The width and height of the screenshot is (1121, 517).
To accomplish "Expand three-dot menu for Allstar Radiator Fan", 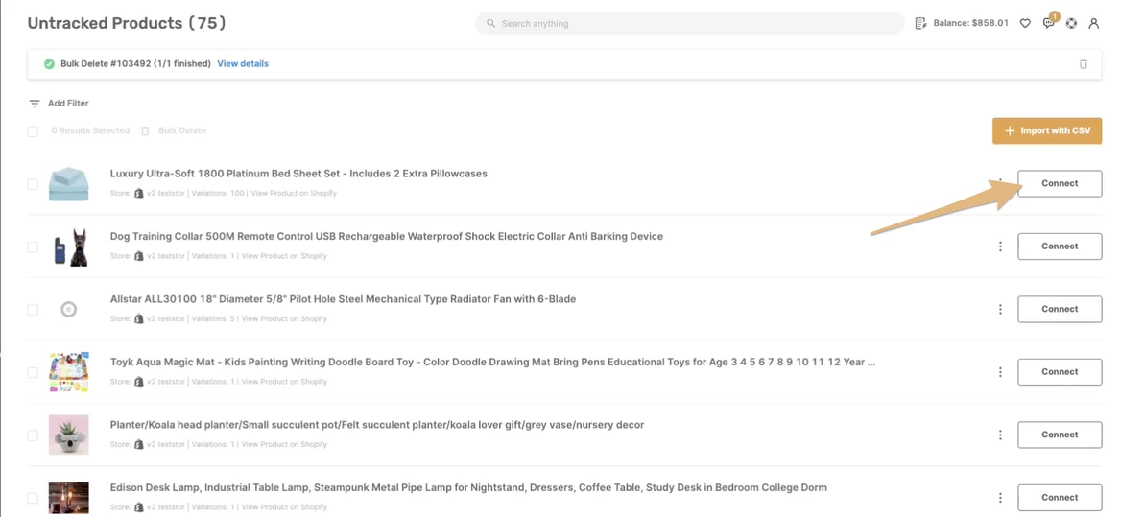I will pyautogui.click(x=1000, y=310).
